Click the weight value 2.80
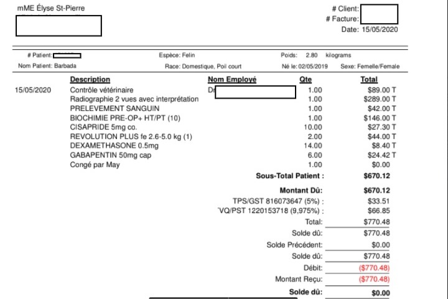This screenshot has height=299, width=448. point(312,55)
